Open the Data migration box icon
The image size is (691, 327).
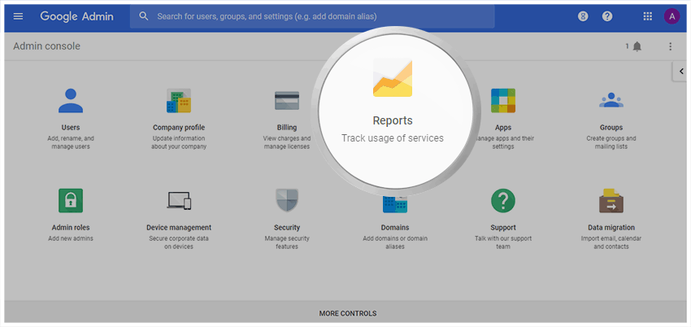[x=611, y=201]
